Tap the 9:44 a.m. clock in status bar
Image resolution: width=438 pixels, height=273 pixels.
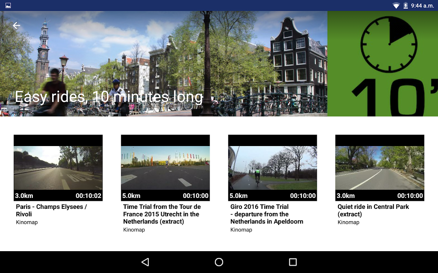[x=422, y=5]
